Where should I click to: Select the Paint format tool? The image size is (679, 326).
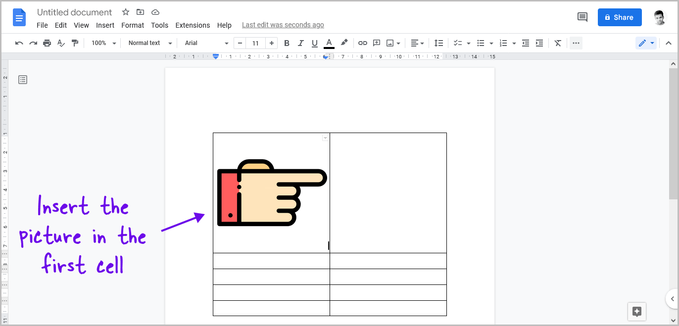[x=75, y=43]
